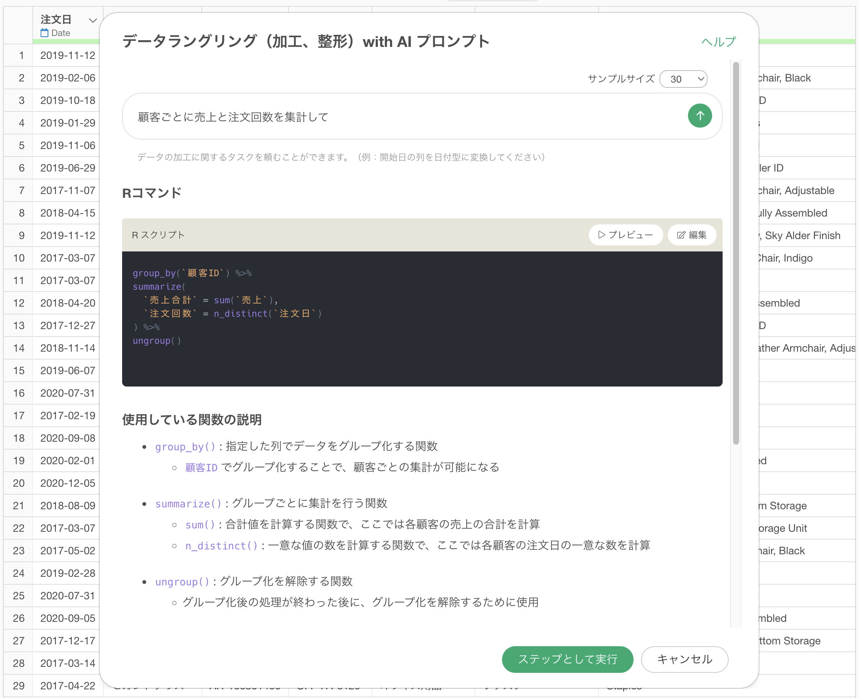
Task: Submit the prompt with the green arrow button
Action: coord(700,116)
